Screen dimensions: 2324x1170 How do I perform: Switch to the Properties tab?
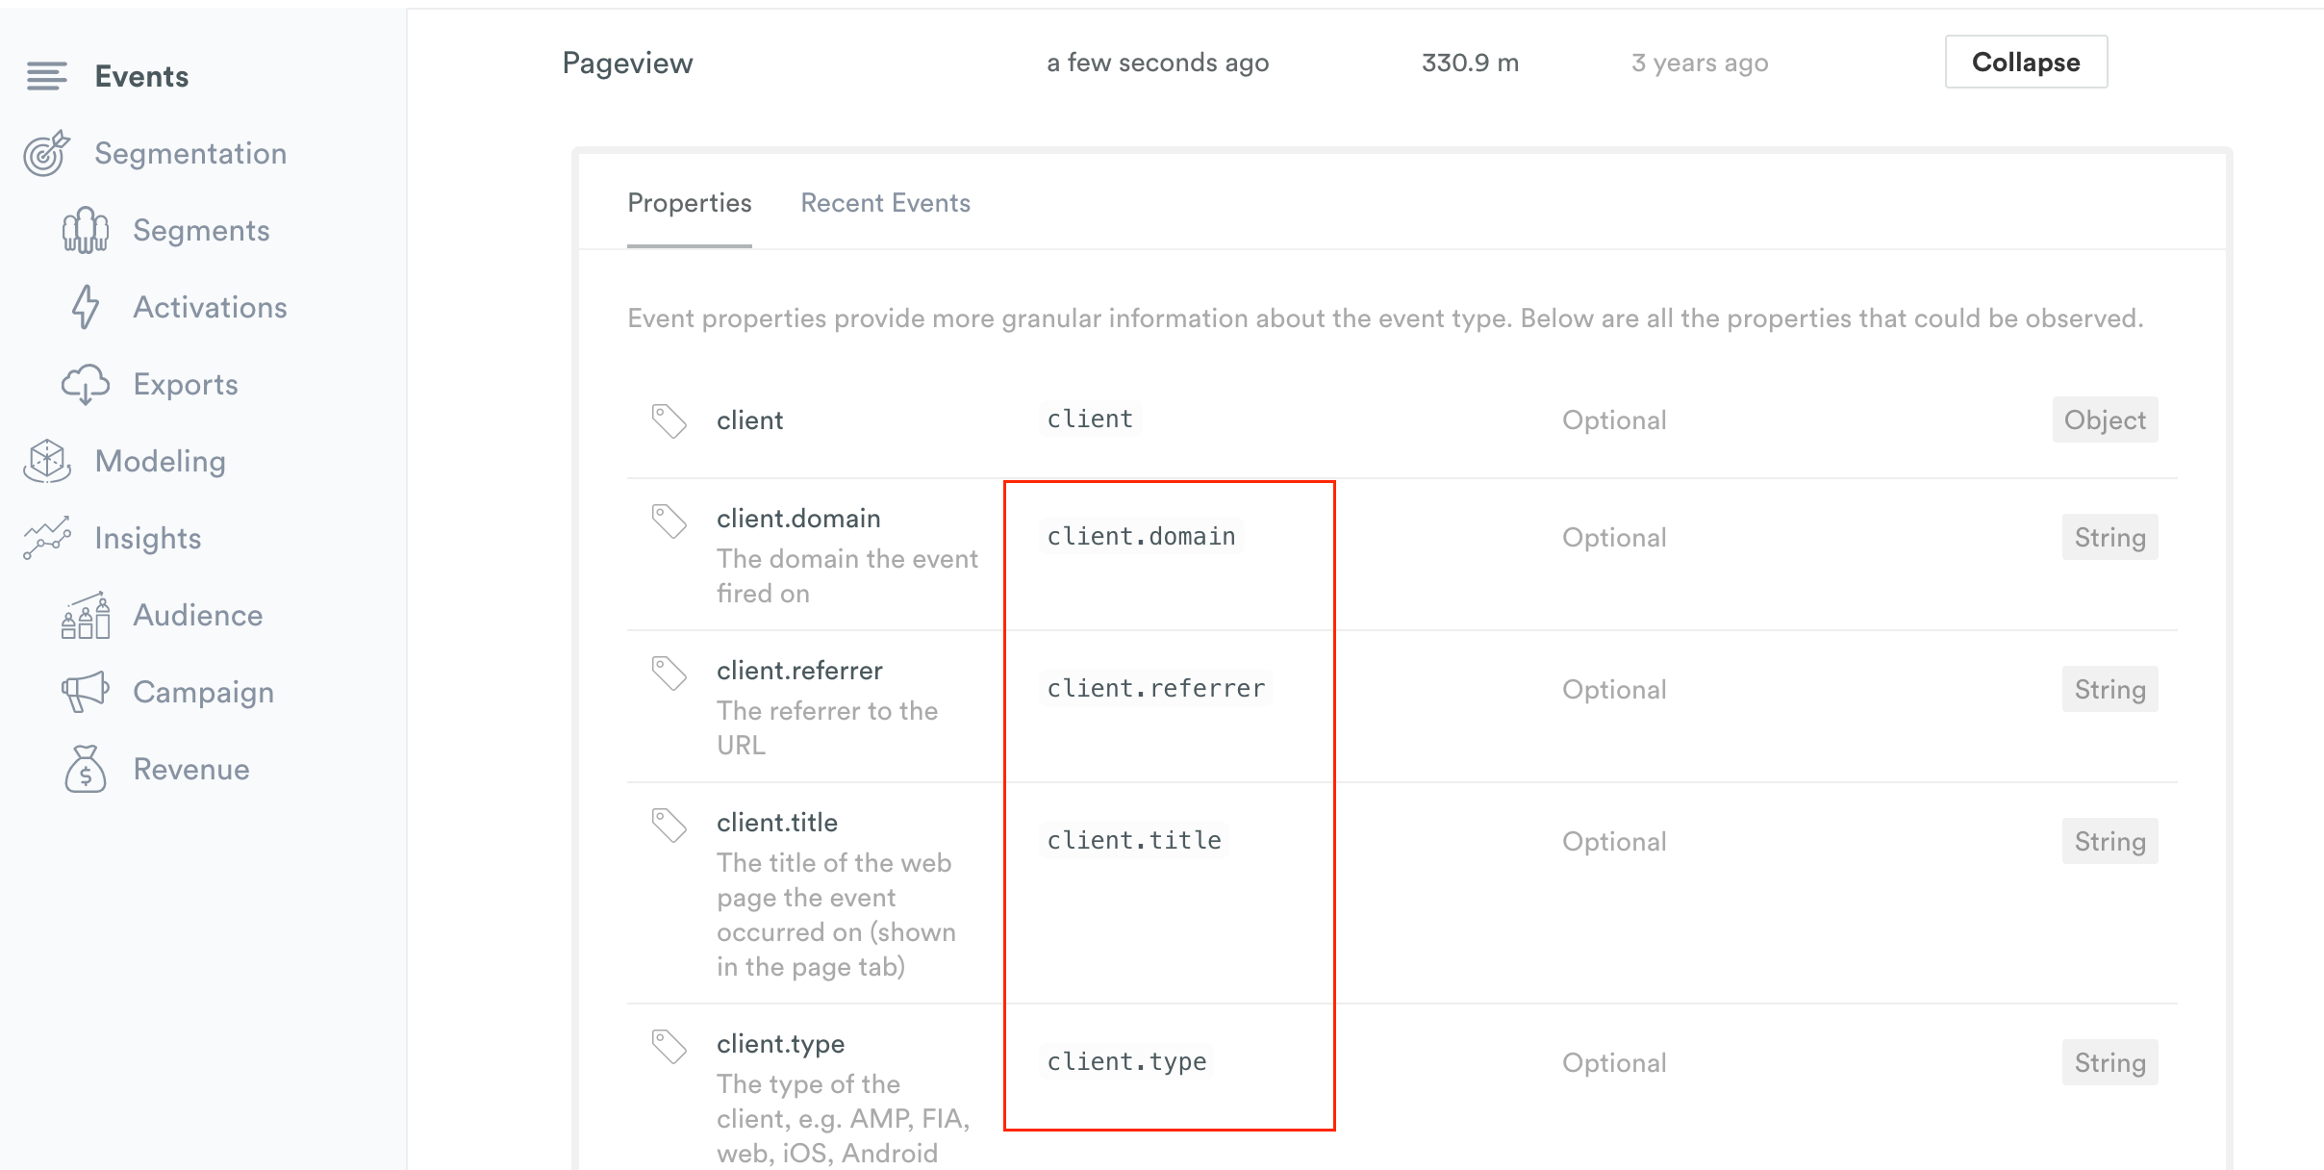click(690, 203)
